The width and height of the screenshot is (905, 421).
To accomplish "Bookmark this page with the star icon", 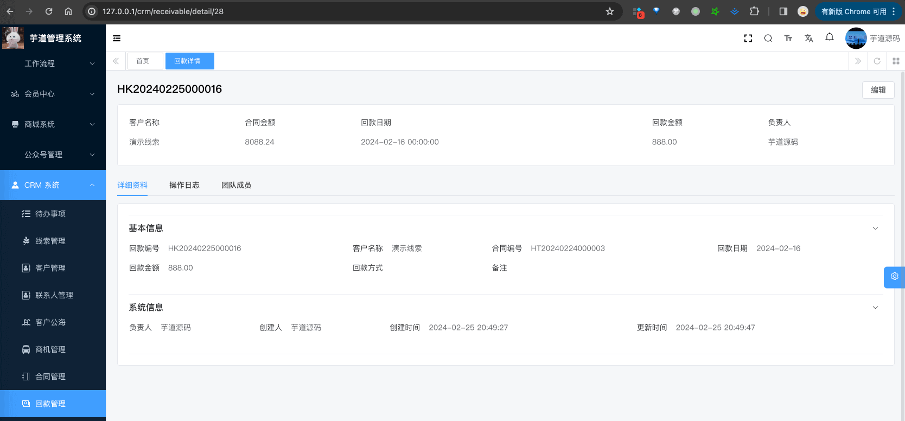I will click(610, 11).
